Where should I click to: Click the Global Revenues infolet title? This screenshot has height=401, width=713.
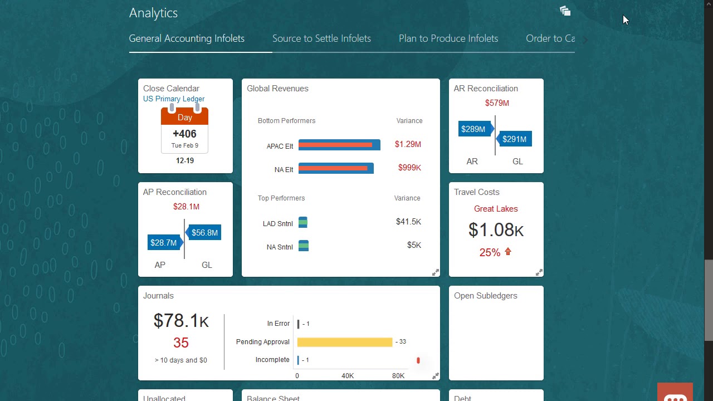click(x=277, y=89)
